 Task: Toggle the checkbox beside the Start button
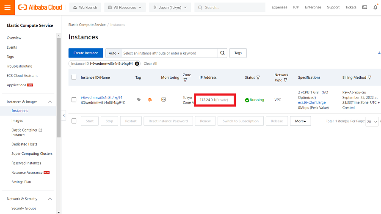[x=74, y=121]
